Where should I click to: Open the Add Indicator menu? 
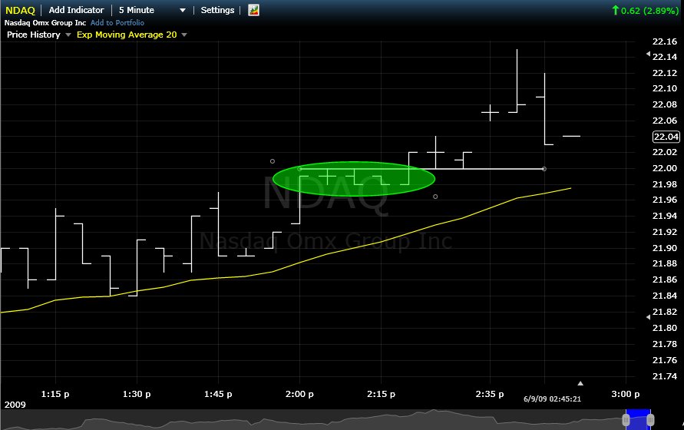point(76,10)
